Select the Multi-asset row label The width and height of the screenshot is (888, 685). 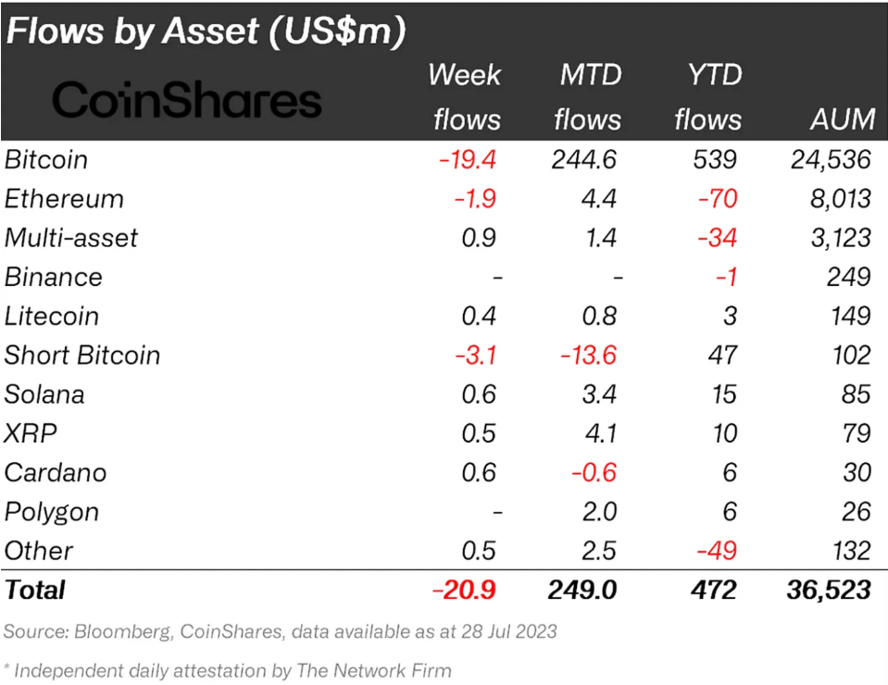71,238
